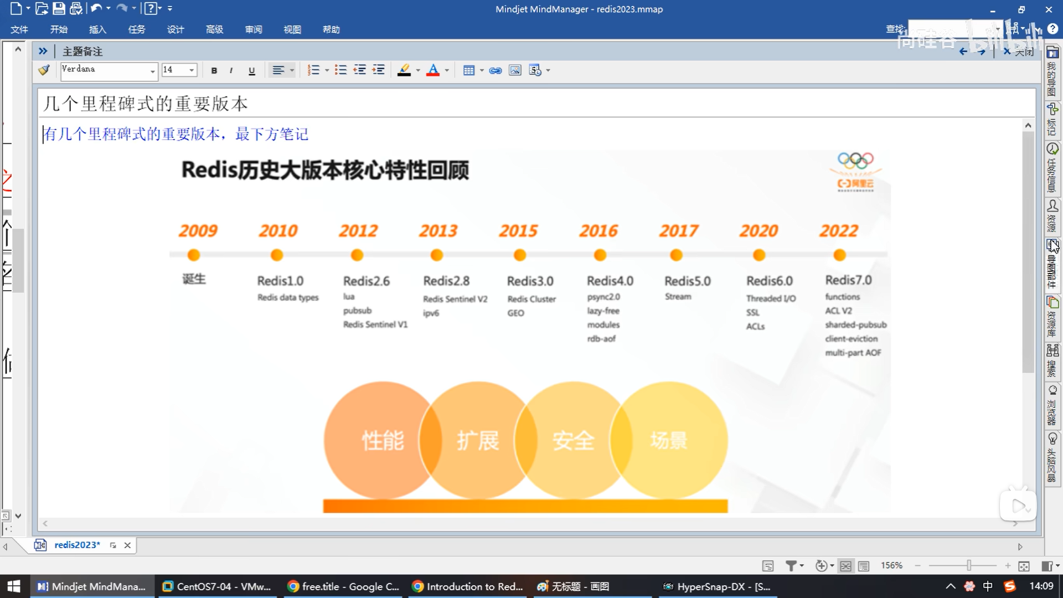Screen dimensions: 1063x598
Task: Click the zoom slider handle
Action: (969, 565)
